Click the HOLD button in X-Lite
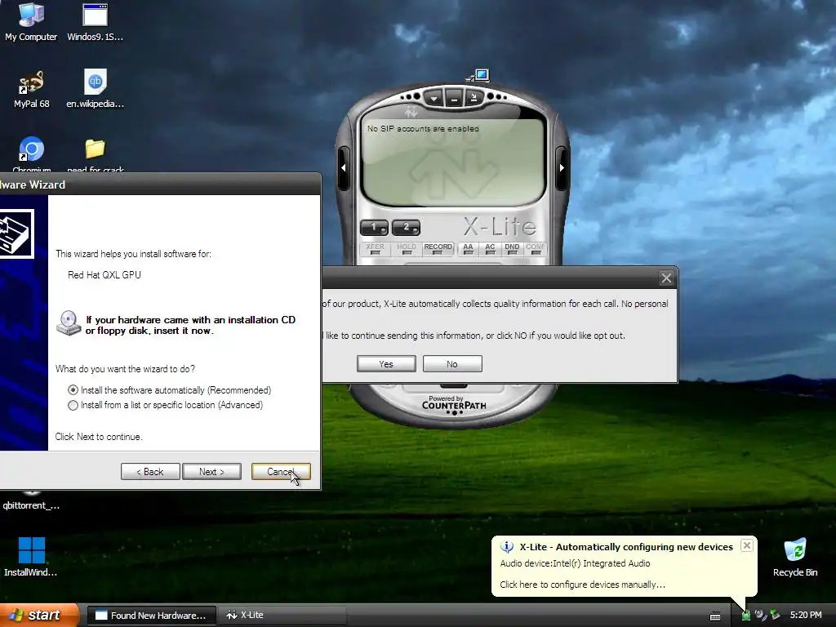Image resolution: width=836 pixels, height=627 pixels. pyautogui.click(x=407, y=249)
